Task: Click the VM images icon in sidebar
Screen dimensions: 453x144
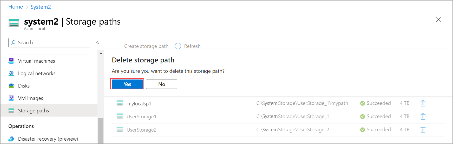Action: point(11,98)
